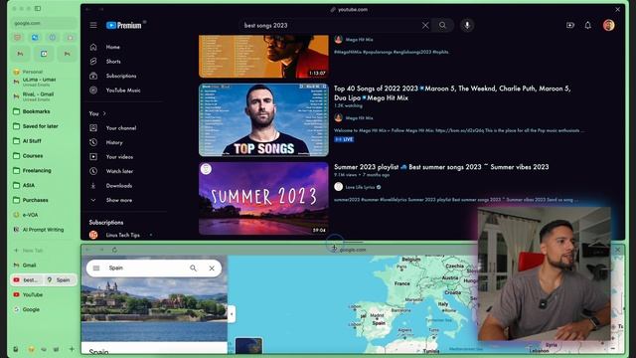
Task: Open the YouTube account avatar menu
Action: [608, 25]
